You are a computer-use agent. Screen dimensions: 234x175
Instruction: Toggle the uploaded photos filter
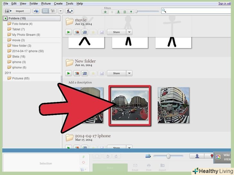coord(112,12)
